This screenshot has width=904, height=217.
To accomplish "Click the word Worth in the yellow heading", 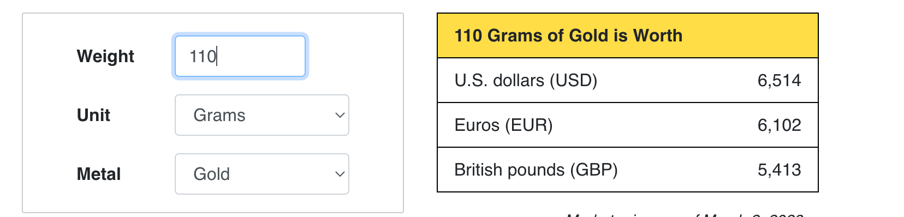I will coord(658,35).
